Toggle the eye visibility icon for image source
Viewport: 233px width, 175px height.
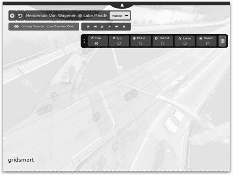coord(16,27)
